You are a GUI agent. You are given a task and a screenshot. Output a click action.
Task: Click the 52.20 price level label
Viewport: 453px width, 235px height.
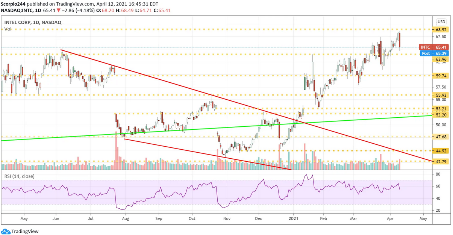pyautogui.click(x=441, y=114)
